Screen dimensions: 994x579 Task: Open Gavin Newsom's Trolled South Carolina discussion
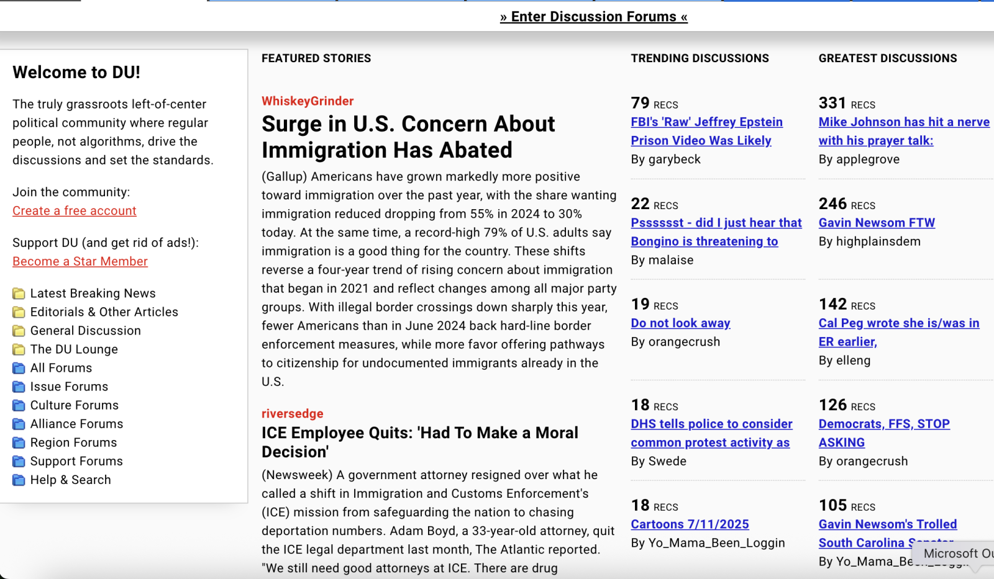point(888,534)
